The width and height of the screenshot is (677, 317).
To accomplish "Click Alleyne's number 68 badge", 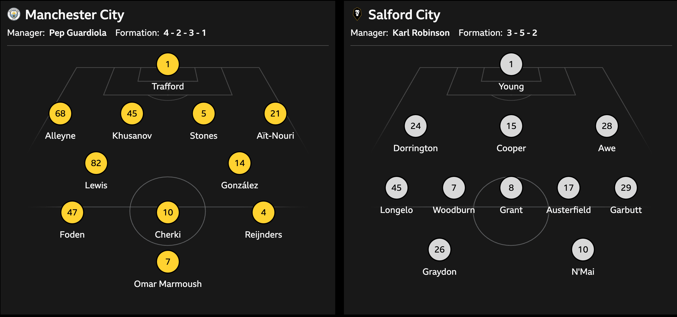I will pyautogui.click(x=60, y=114).
